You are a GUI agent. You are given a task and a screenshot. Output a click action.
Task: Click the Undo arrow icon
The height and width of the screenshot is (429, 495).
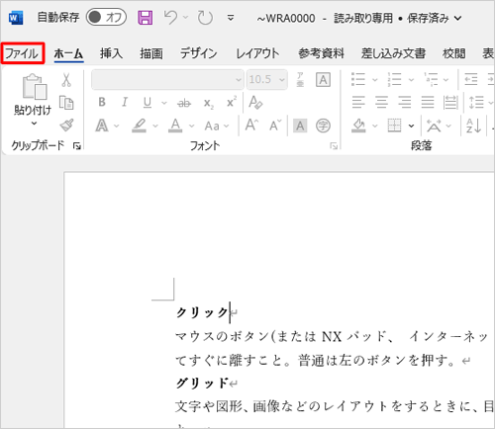coord(171,17)
